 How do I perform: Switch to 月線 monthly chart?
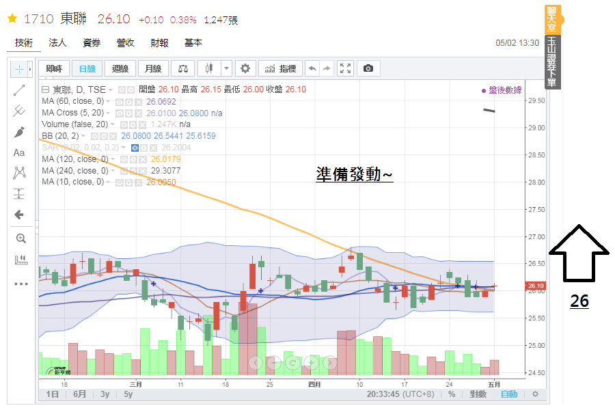(x=153, y=68)
